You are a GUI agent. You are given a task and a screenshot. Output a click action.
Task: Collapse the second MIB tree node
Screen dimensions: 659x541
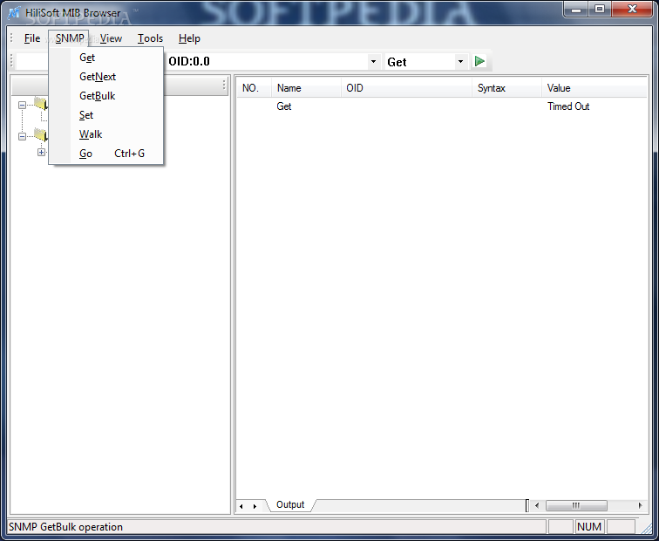[x=23, y=136]
